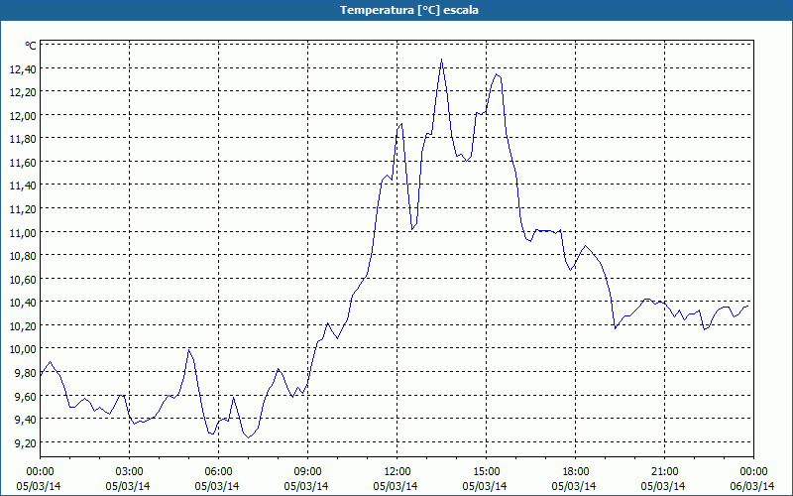The image size is (793, 496).
Task: Click the 'Temperatura [°C] escala' chart title
Action: (409, 10)
